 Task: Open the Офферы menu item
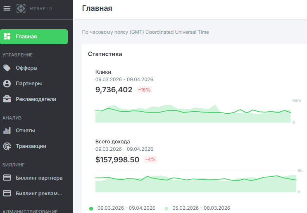(x=26, y=68)
